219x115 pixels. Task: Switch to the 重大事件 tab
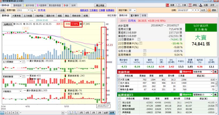135,15
